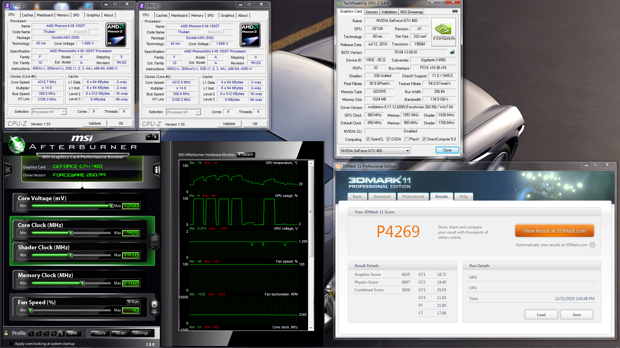This screenshot has width=620, height=348.
Task: Open the MSI Giveaway tab in GPU-Z
Action: pos(411,12)
